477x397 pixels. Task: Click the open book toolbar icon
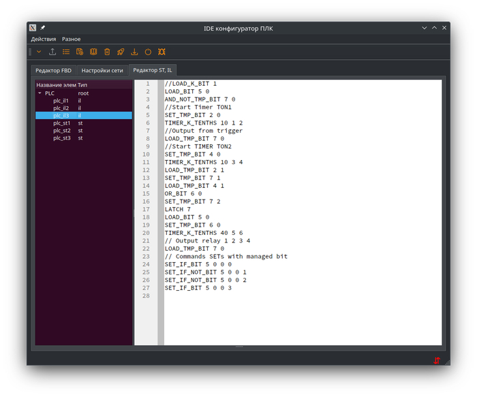coord(93,52)
